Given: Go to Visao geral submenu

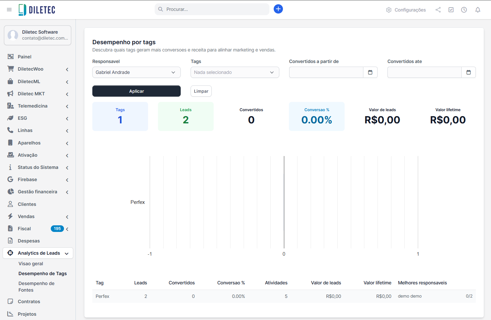Looking at the screenshot, I should click(x=31, y=264).
